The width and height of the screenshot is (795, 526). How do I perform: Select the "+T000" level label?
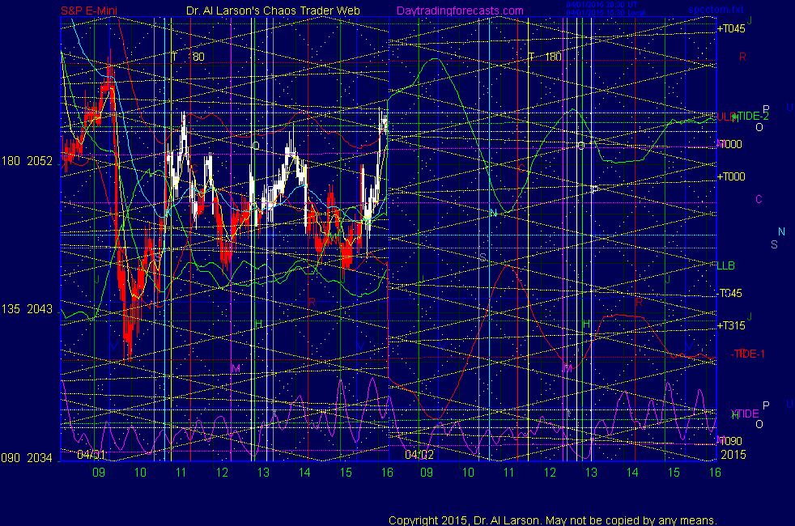[x=731, y=177]
